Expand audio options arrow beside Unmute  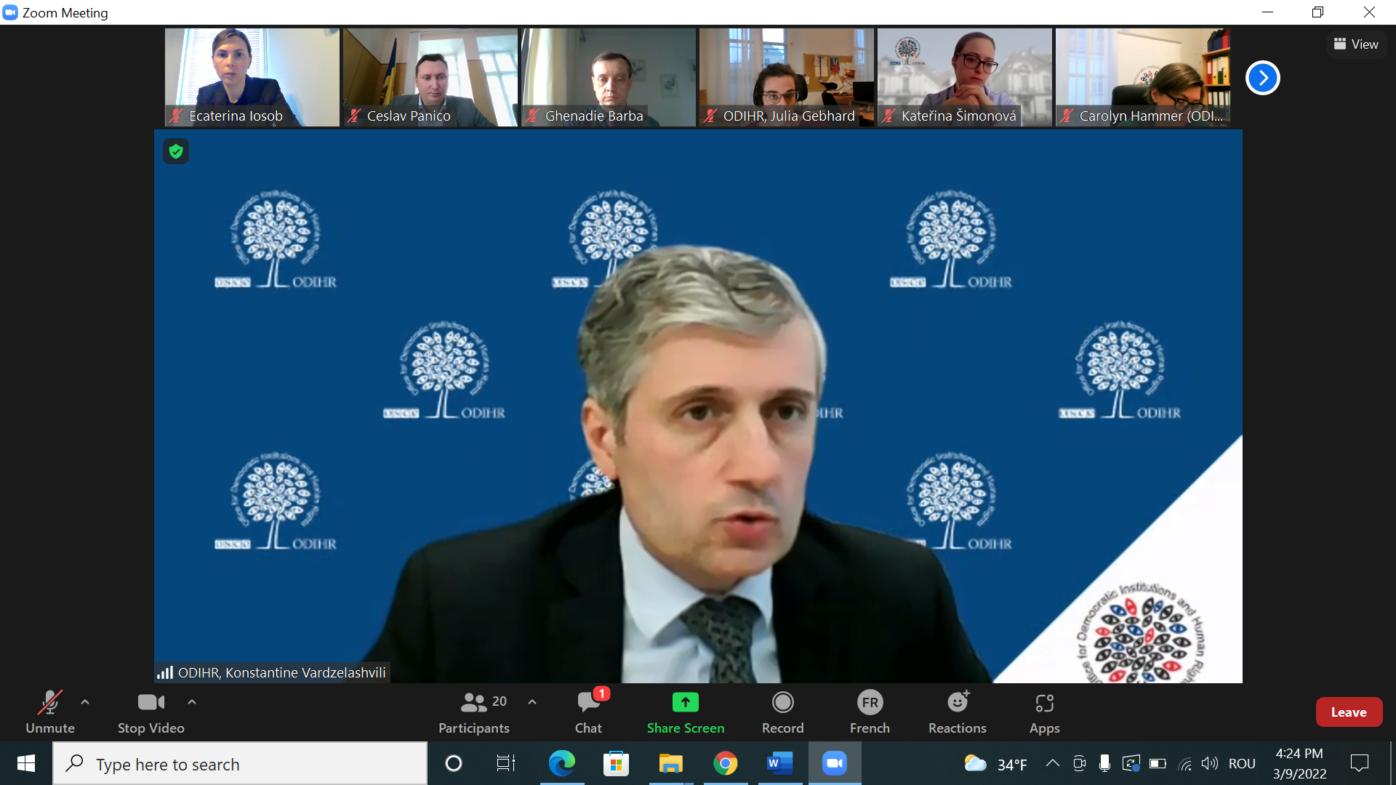[85, 702]
